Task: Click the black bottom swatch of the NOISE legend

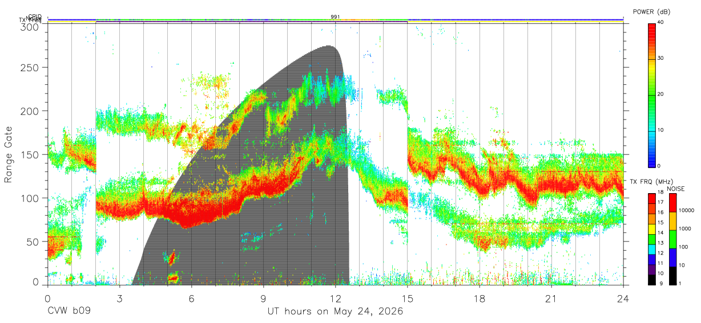Action: click(672, 275)
